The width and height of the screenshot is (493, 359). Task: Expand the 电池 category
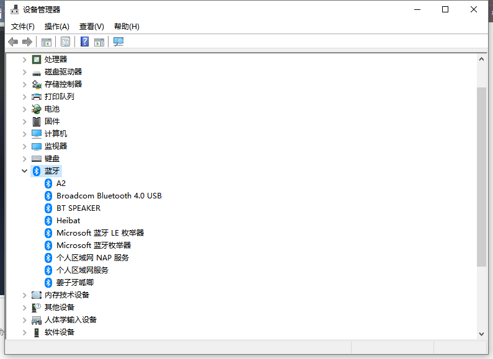coord(25,109)
